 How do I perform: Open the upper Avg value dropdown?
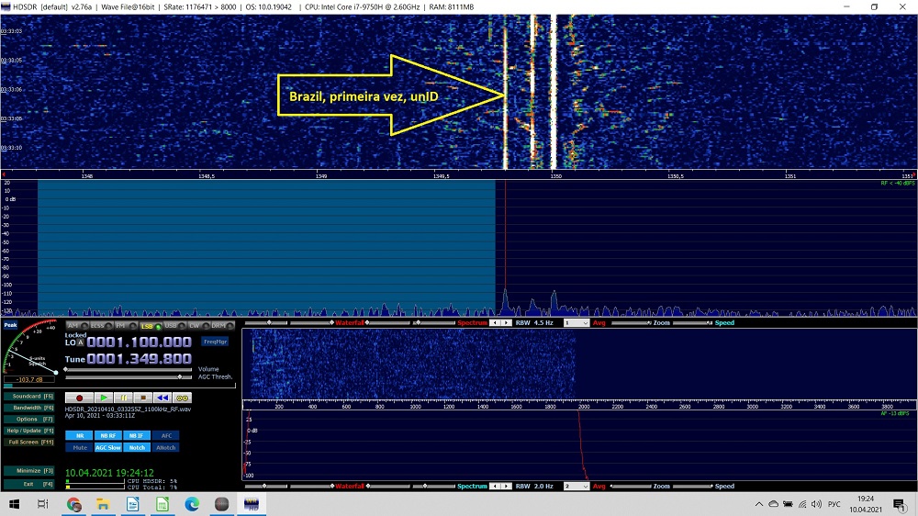tap(576, 323)
